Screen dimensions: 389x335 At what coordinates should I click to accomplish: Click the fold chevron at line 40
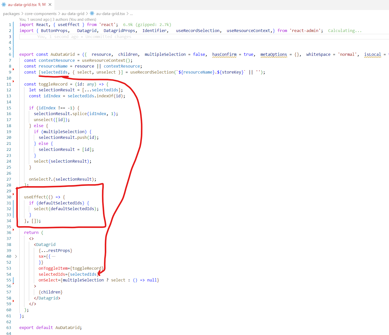click(16, 256)
